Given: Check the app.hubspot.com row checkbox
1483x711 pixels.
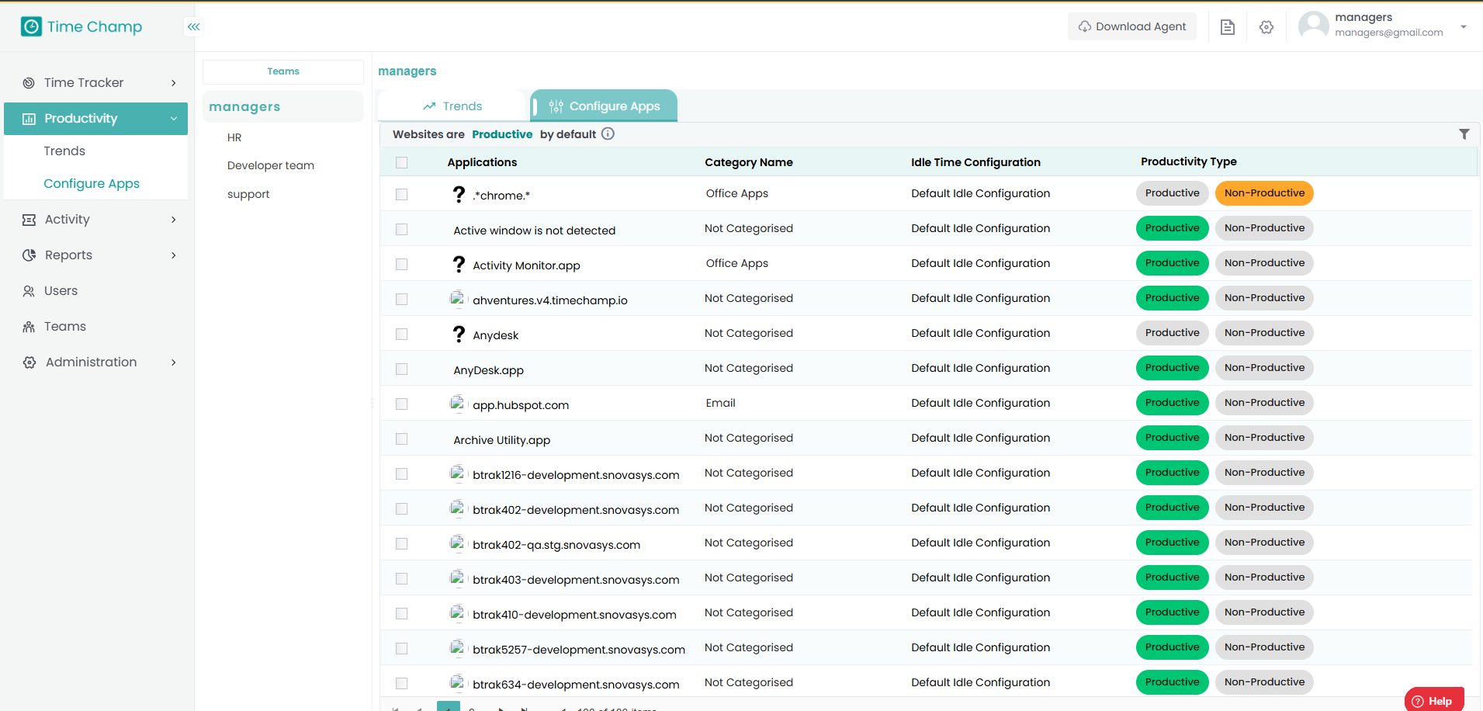Looking at the screenshot, I should [x=401, y=404].
